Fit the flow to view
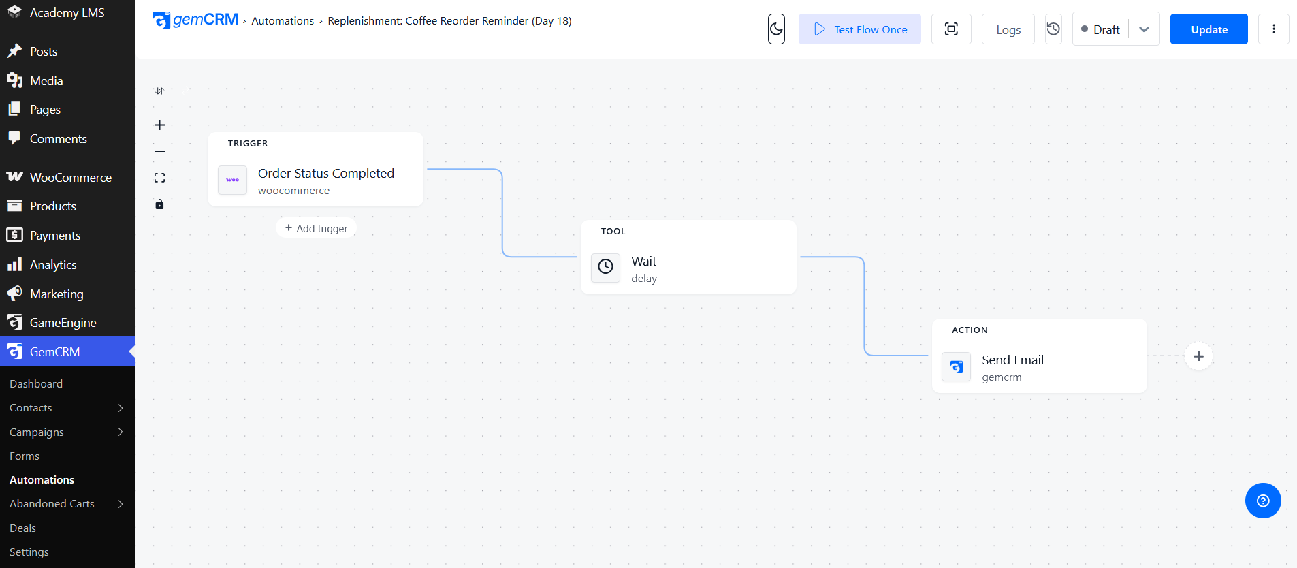Viewport: 1297px width, 568px height. coord(159,178)
